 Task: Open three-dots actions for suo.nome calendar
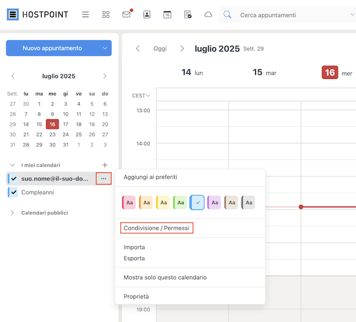point(103,179)
